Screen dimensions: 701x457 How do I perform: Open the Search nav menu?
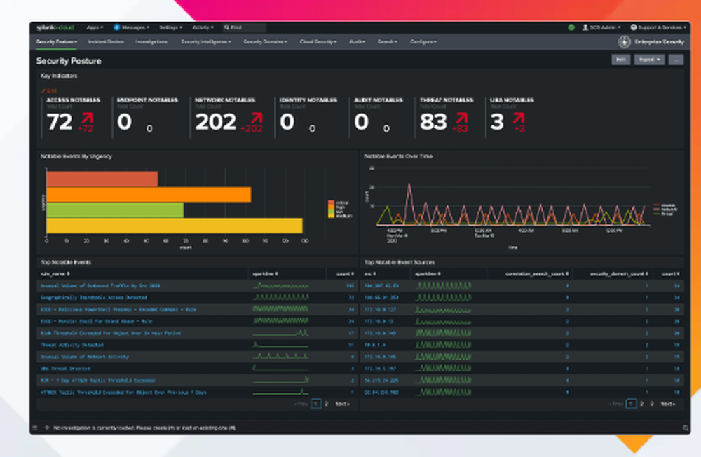pyautogui.click(x=387, y=41)
